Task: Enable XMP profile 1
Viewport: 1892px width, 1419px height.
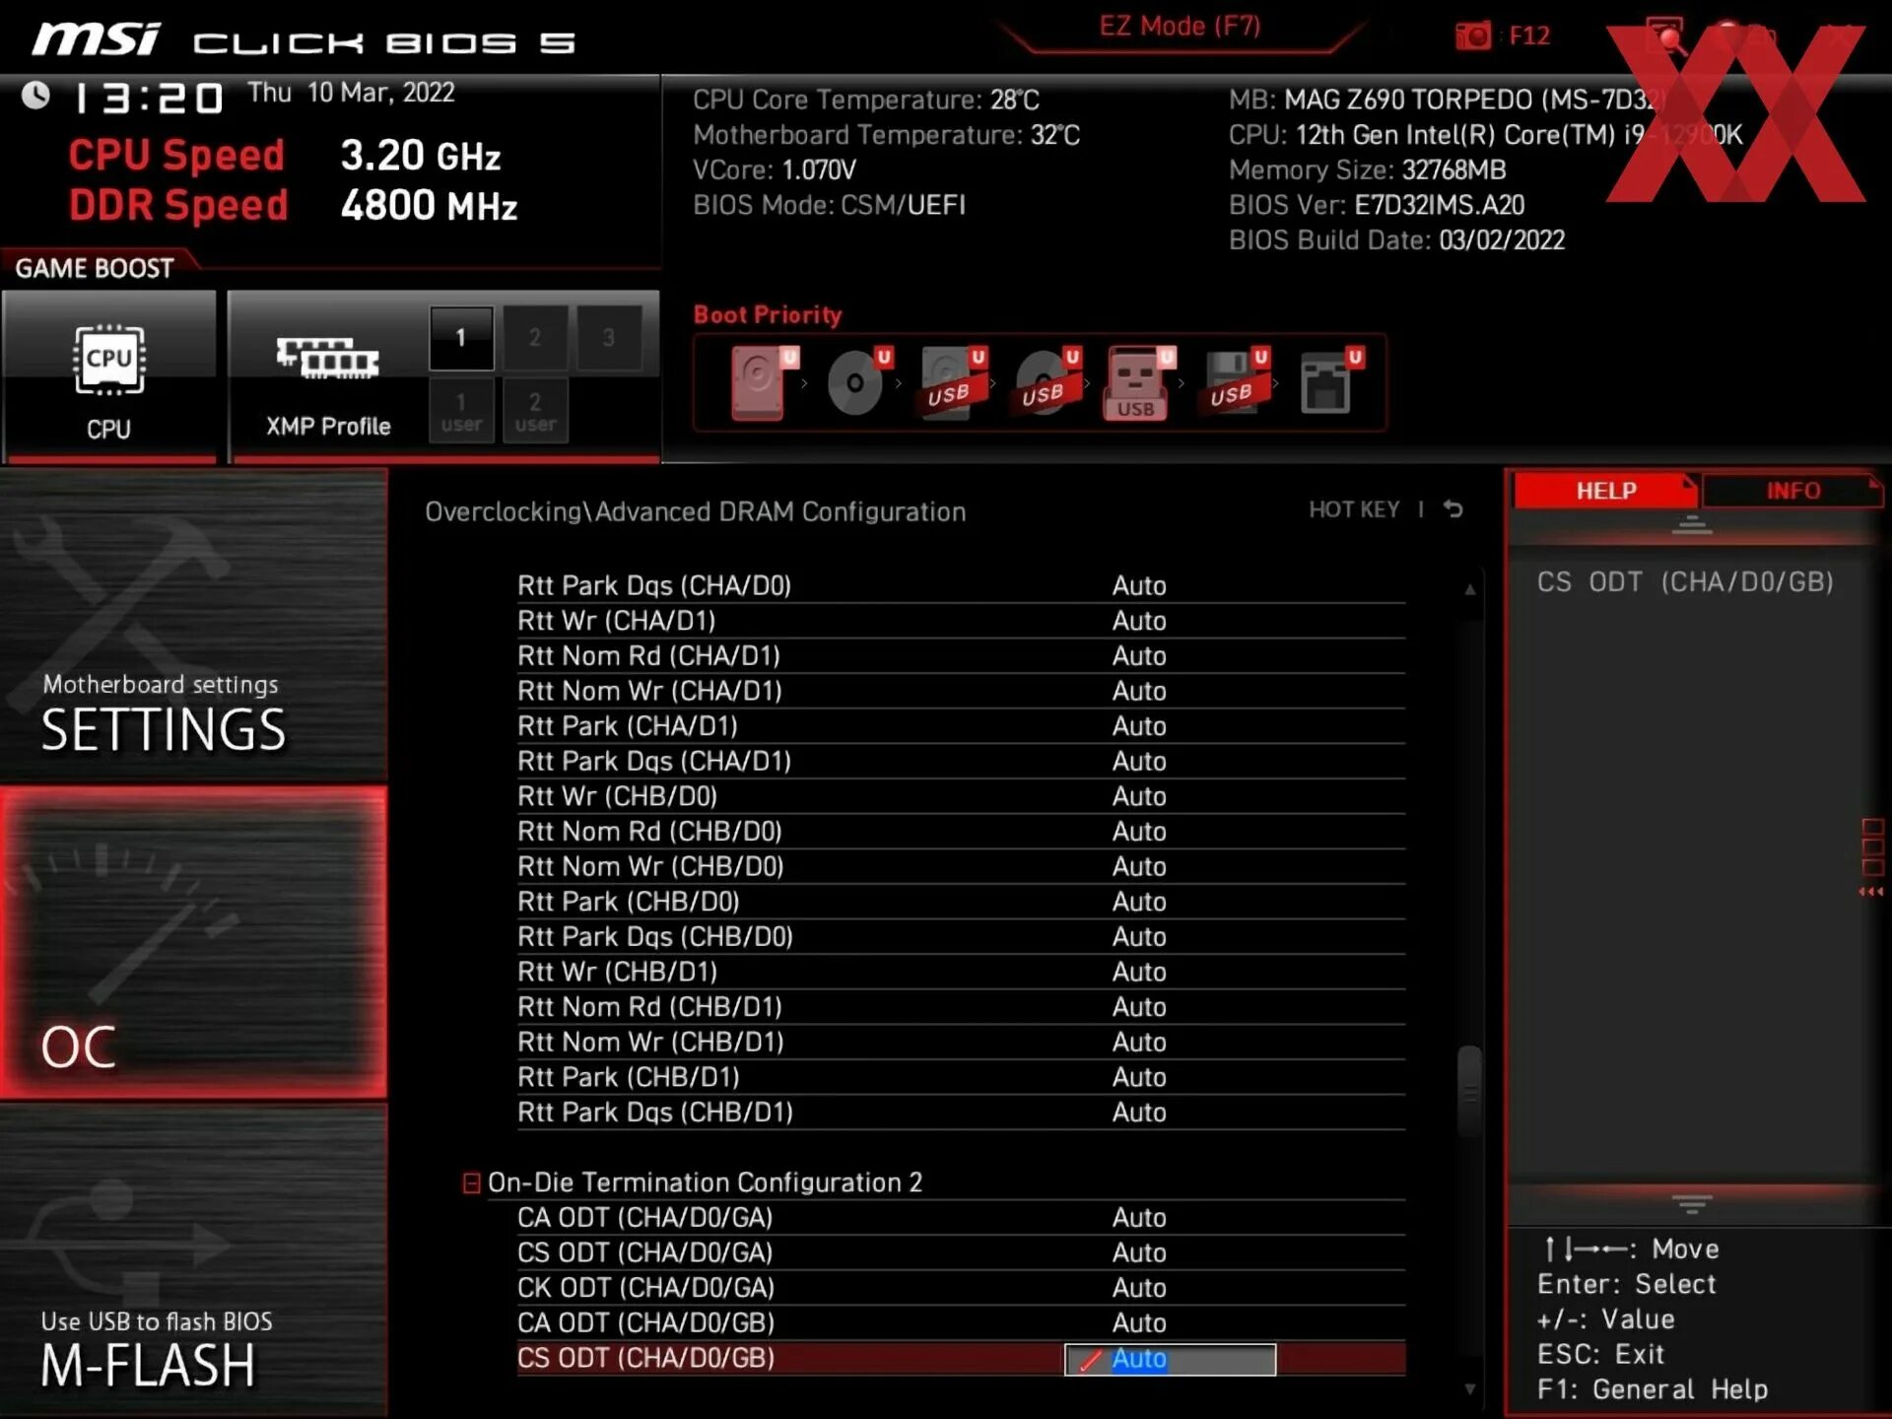Action: point(461,338)
